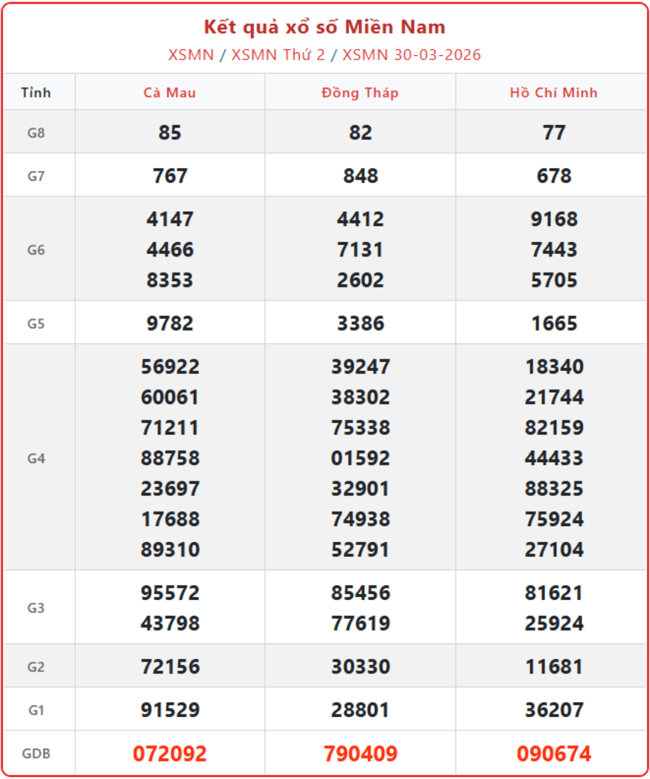Image resolution: width=650 pixels, height=779 pixels.
Task: Select the GDB row label
Action: tap(36, 754)
